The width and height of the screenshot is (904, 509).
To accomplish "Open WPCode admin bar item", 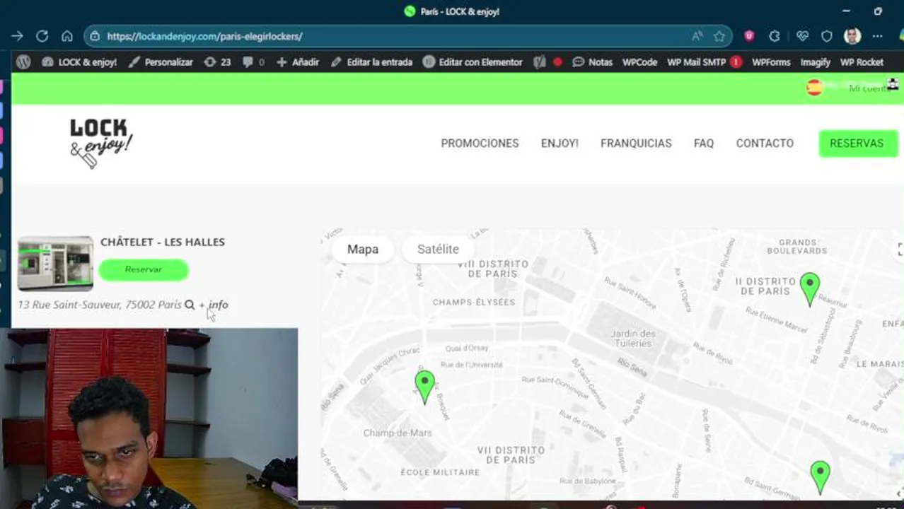I will 639,62.
